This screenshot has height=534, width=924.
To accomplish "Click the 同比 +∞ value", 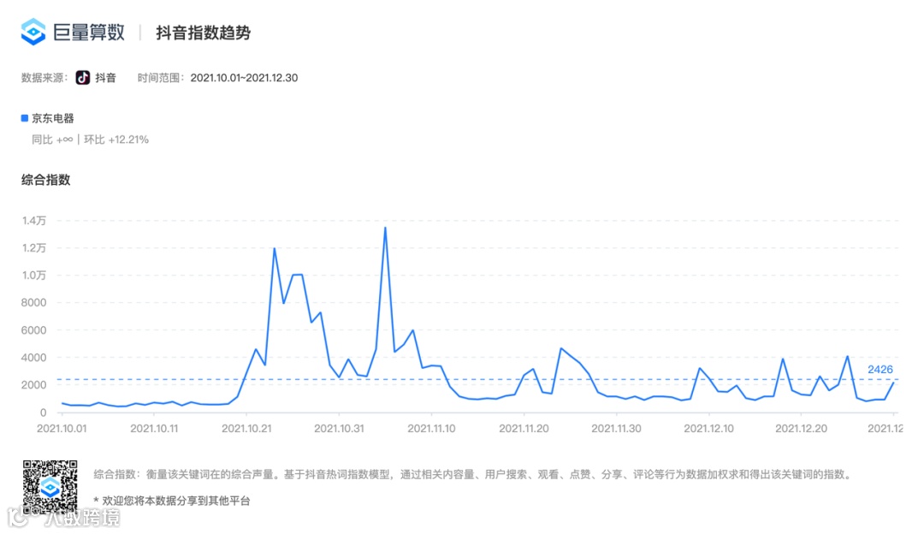I will 52,139.
